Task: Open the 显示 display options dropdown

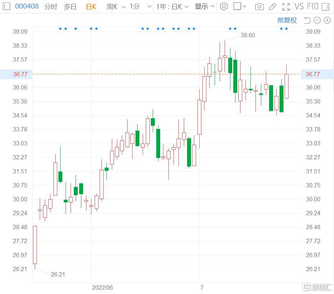Action: (205, 6)
